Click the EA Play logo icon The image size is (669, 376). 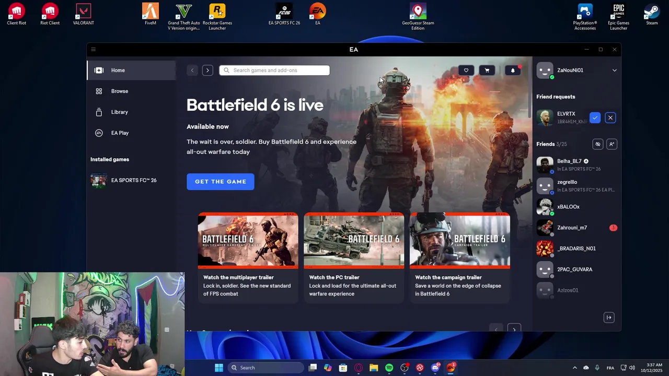[99, 133]
